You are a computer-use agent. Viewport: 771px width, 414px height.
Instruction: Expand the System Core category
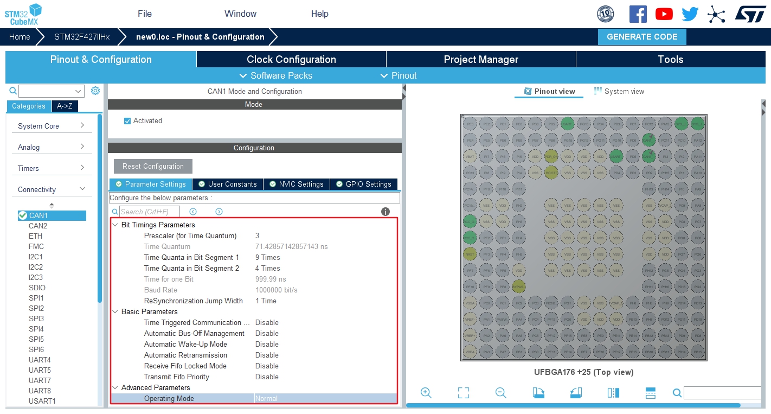(52, 126)
